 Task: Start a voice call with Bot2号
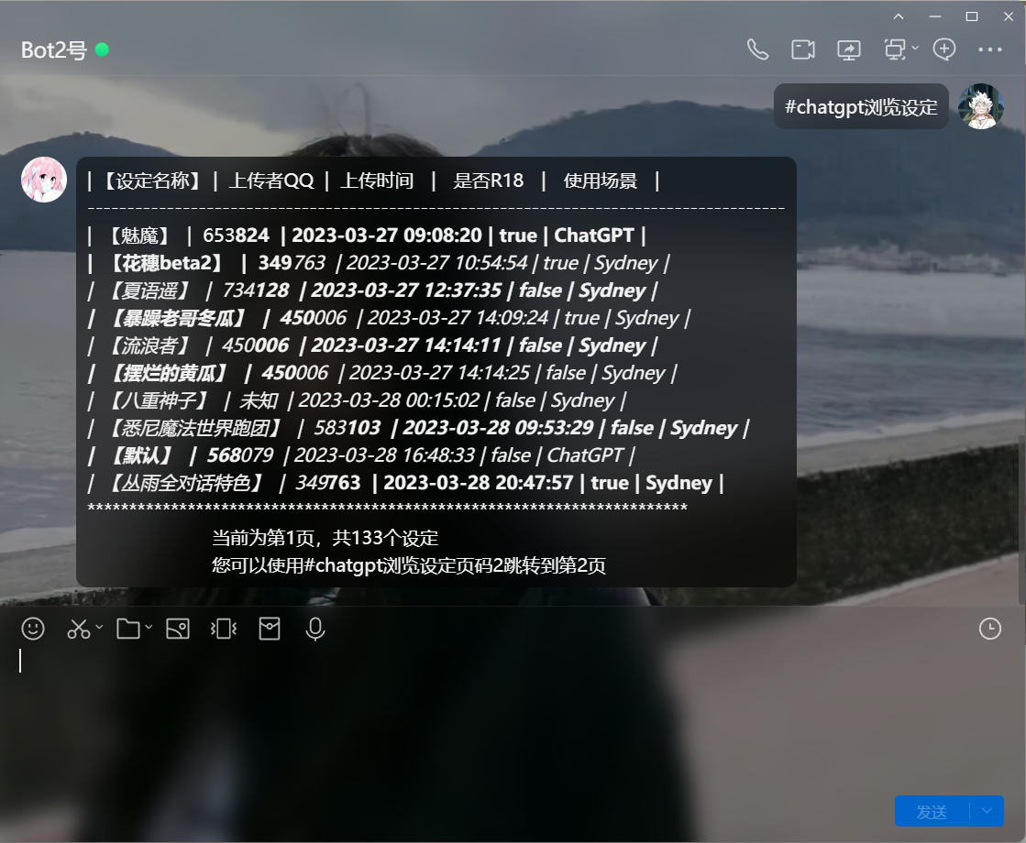point(757,49)
